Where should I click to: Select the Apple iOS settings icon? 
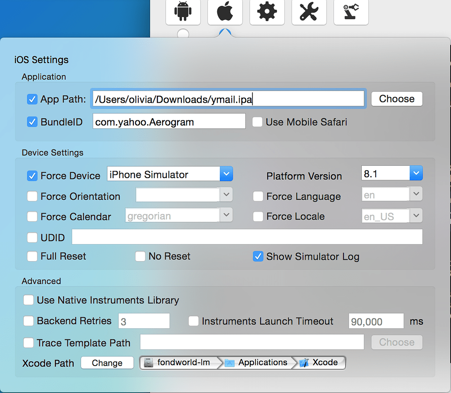(x=225, y=12)
